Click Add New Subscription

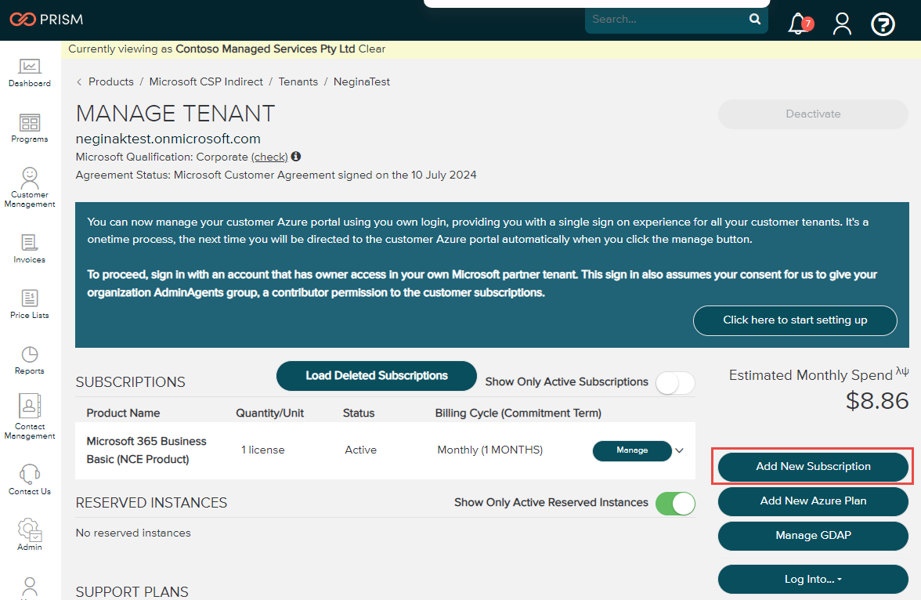(x=812, y=466)
